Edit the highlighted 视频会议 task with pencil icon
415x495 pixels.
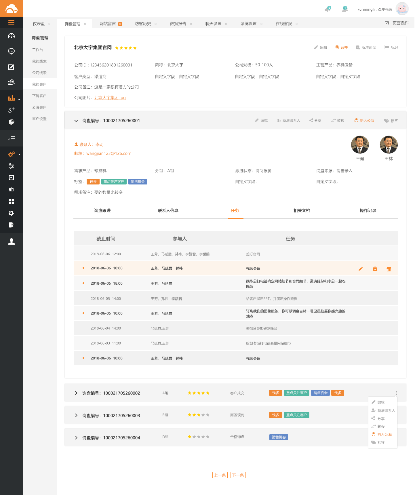[x=361, y=269]
